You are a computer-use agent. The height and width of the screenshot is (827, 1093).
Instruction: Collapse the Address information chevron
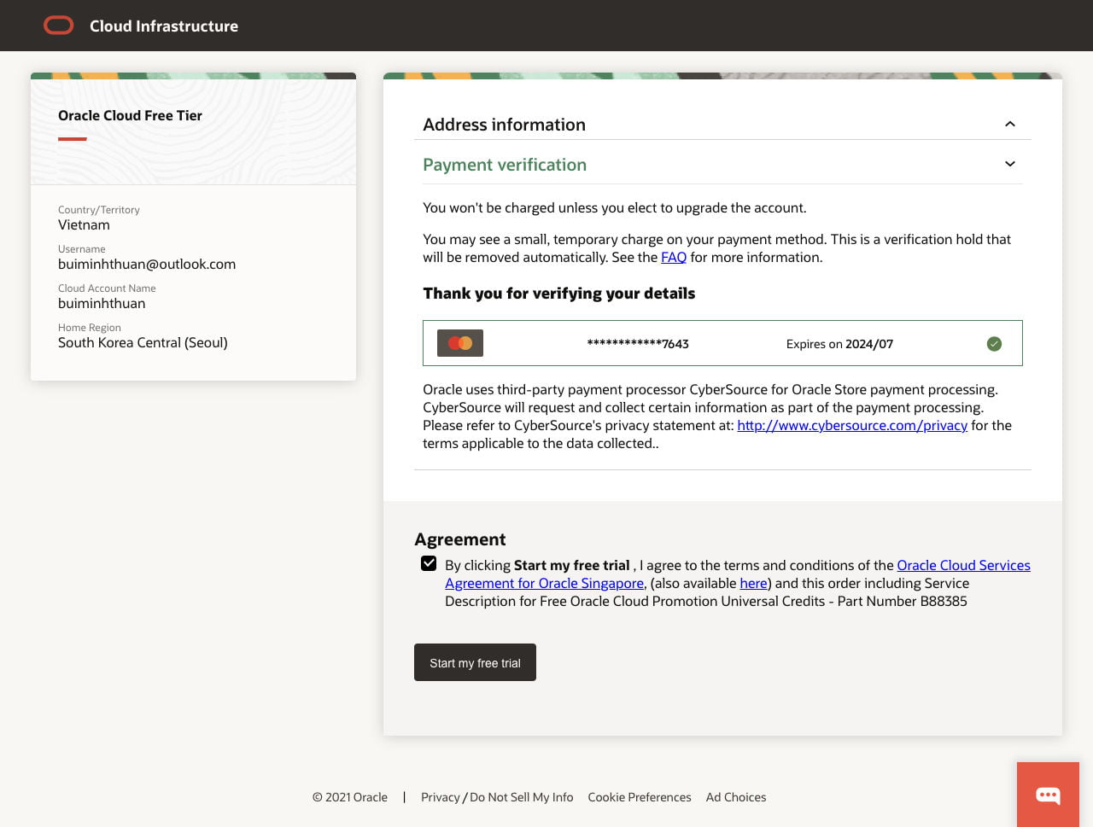(1010, 124)
